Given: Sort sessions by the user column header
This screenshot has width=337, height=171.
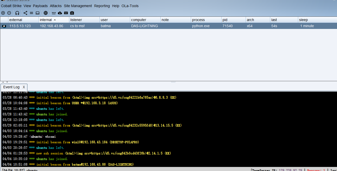Looking at the screenshot, I should coord(115,20).
